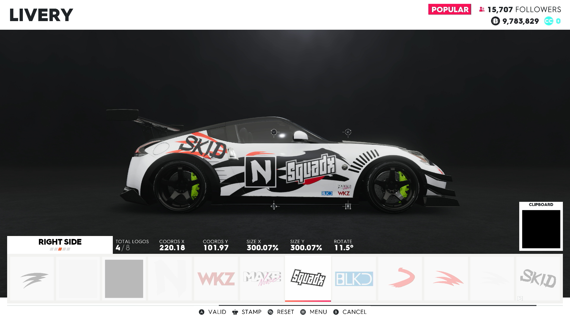Click the followers count icon
570x321 pixels.
coord(482,10)
